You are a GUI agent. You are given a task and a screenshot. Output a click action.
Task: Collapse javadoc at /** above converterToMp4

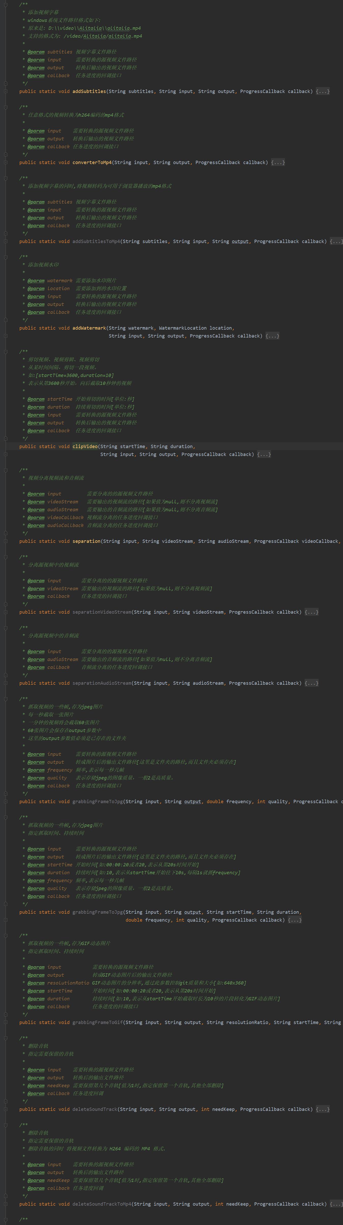6,107
